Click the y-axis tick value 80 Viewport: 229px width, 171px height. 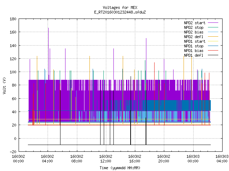[x=14, y=85]
